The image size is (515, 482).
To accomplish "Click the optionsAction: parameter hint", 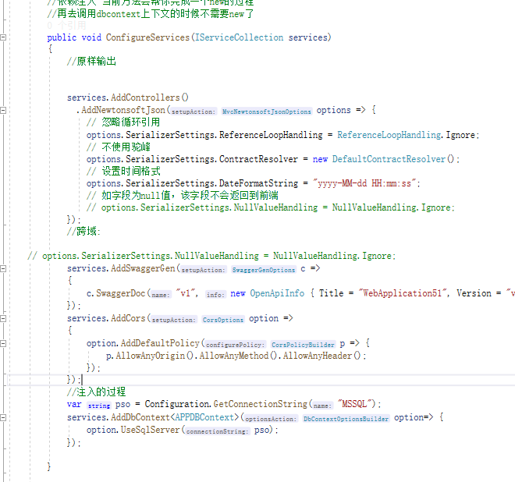I will [271, 419].
